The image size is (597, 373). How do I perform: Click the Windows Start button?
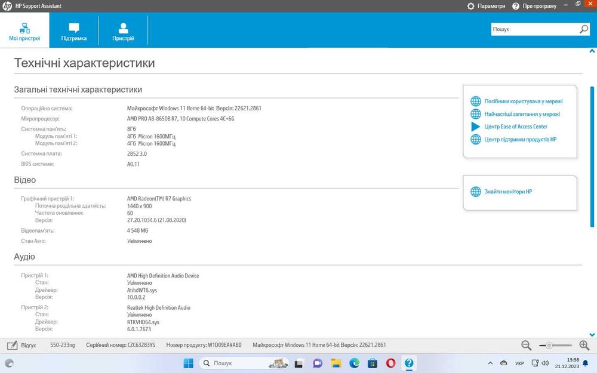188,363
